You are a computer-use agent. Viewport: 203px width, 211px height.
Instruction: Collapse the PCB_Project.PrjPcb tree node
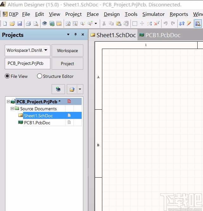[x=8, y=102]
